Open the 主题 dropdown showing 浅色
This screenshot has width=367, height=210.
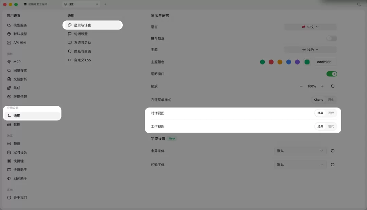click(x=310, y=50)
